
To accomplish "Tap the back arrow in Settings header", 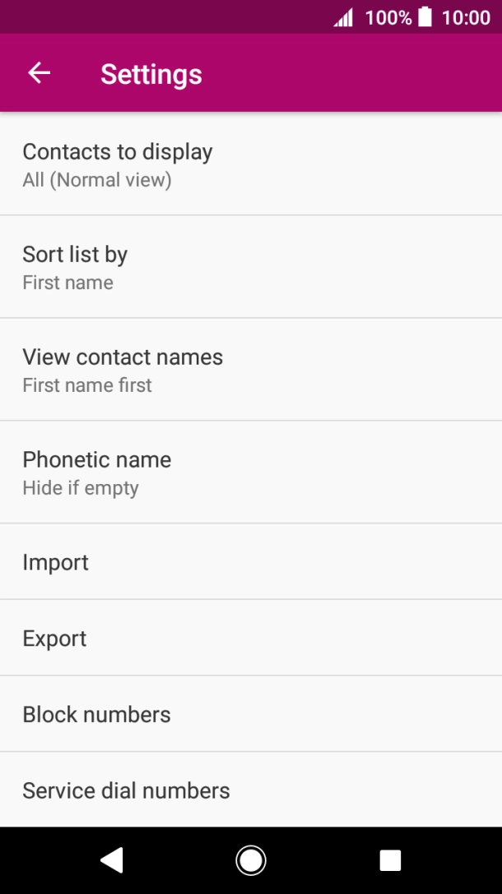I will pos(40,73).
